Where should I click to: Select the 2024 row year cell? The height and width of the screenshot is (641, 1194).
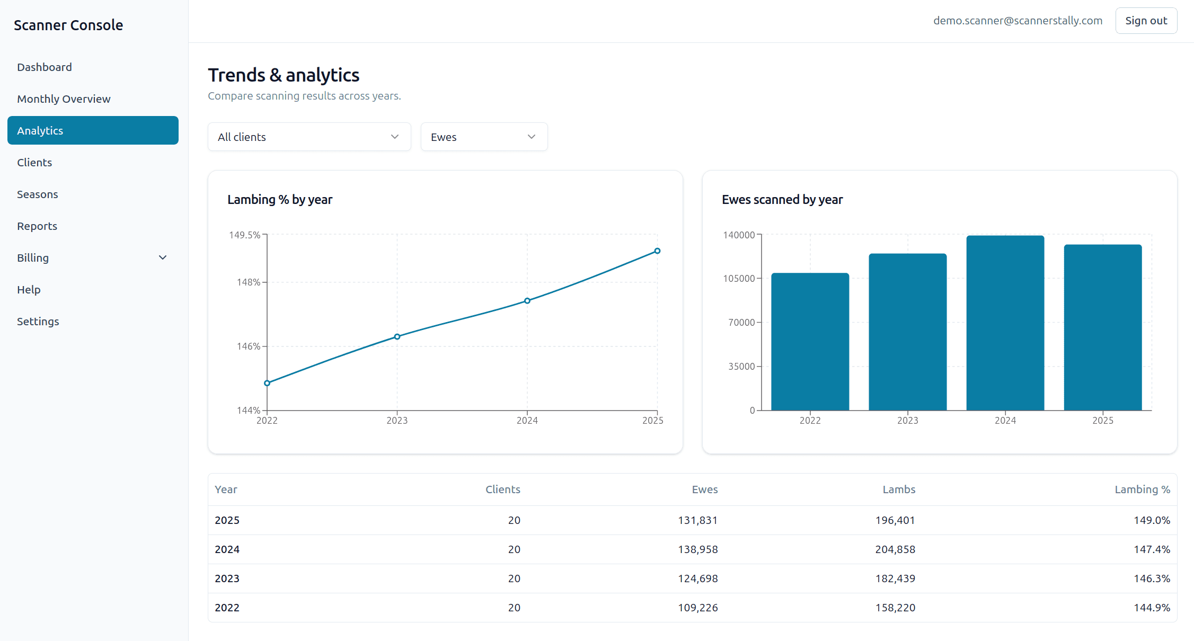pos(227,549)
